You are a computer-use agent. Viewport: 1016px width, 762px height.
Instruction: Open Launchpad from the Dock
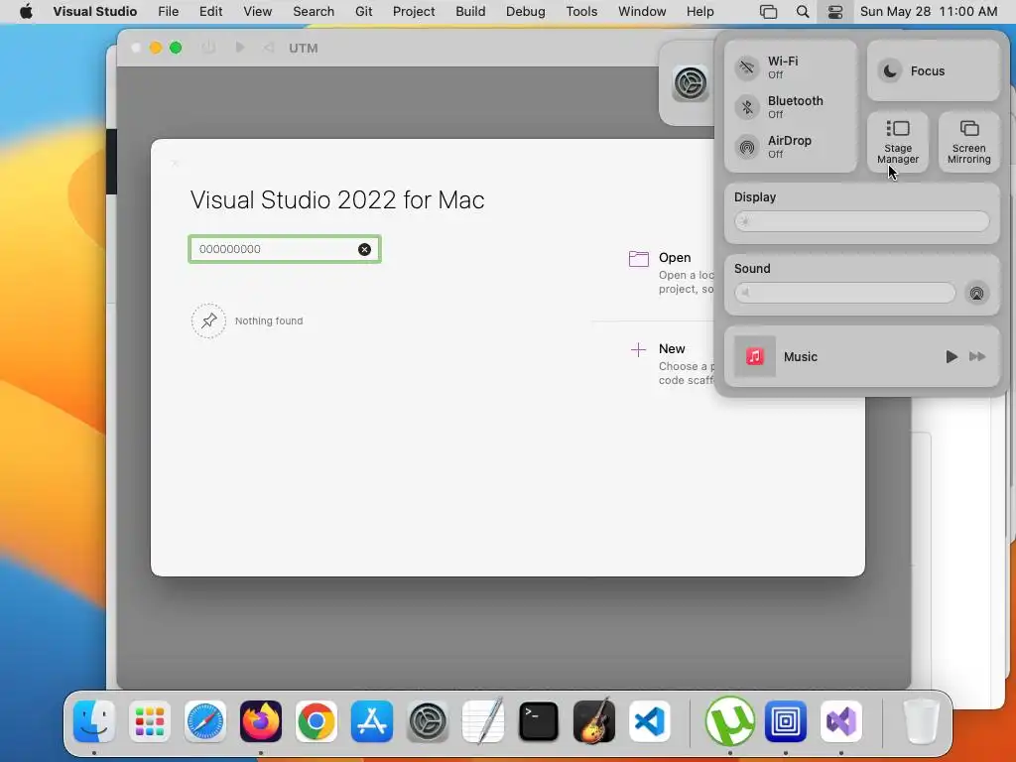point(150,721)
